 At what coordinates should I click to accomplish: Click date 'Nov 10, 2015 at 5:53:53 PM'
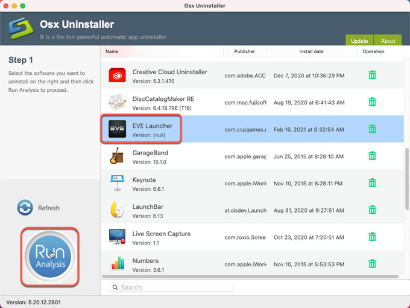pyautogui.click(x=309, y=265)
